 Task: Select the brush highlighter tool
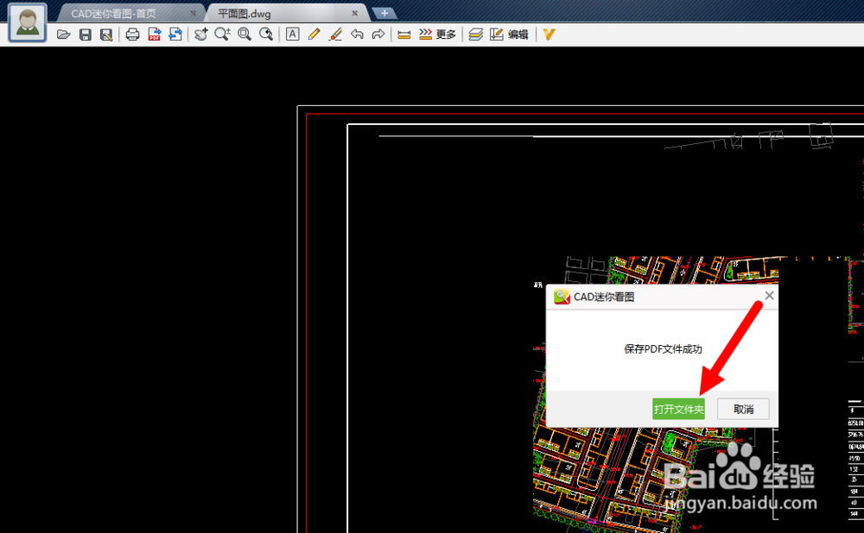point(335,34)
